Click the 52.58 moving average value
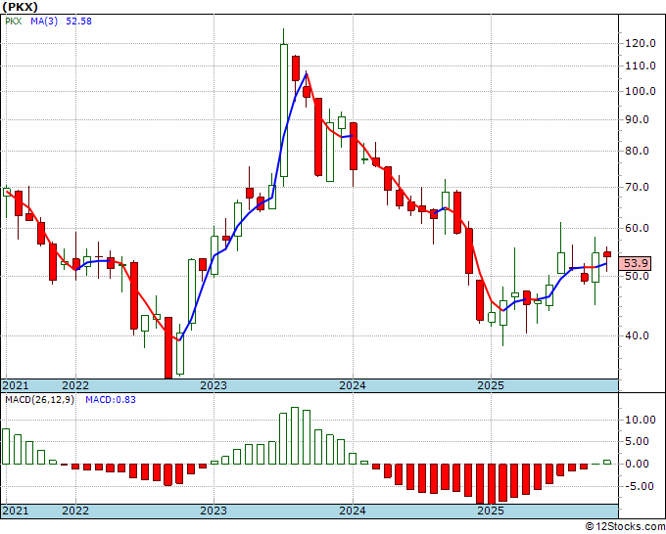The height and width of the screenshot is (534, 666). click(x=78, y=21)
